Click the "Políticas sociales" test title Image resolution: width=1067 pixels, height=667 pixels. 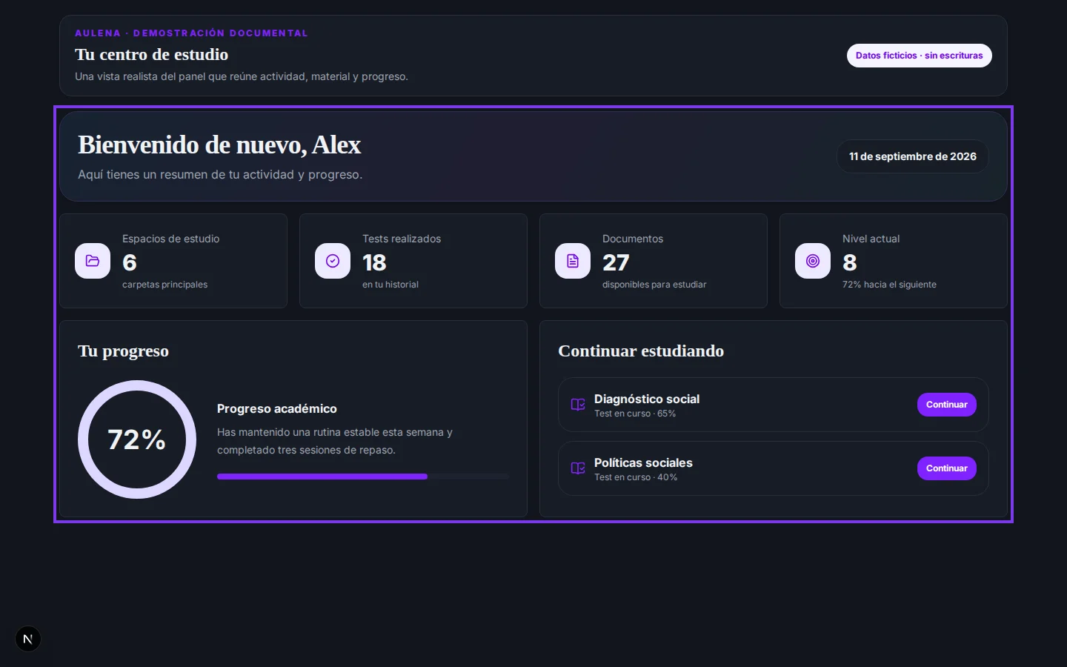point(643,462)
